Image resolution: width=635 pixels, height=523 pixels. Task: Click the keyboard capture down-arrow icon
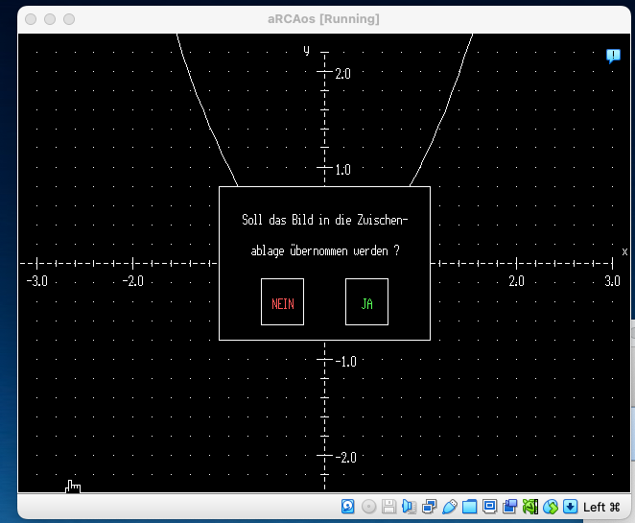point(570,506)
